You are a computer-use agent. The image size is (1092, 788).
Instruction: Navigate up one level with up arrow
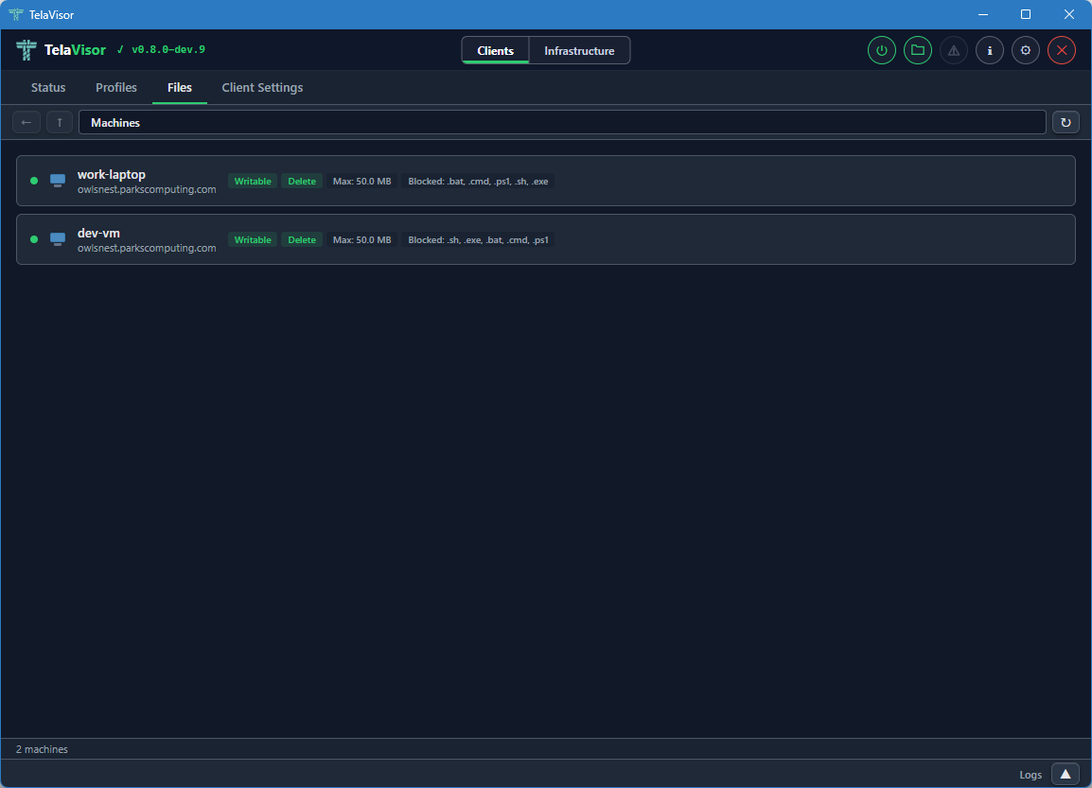tap(60, 122)
